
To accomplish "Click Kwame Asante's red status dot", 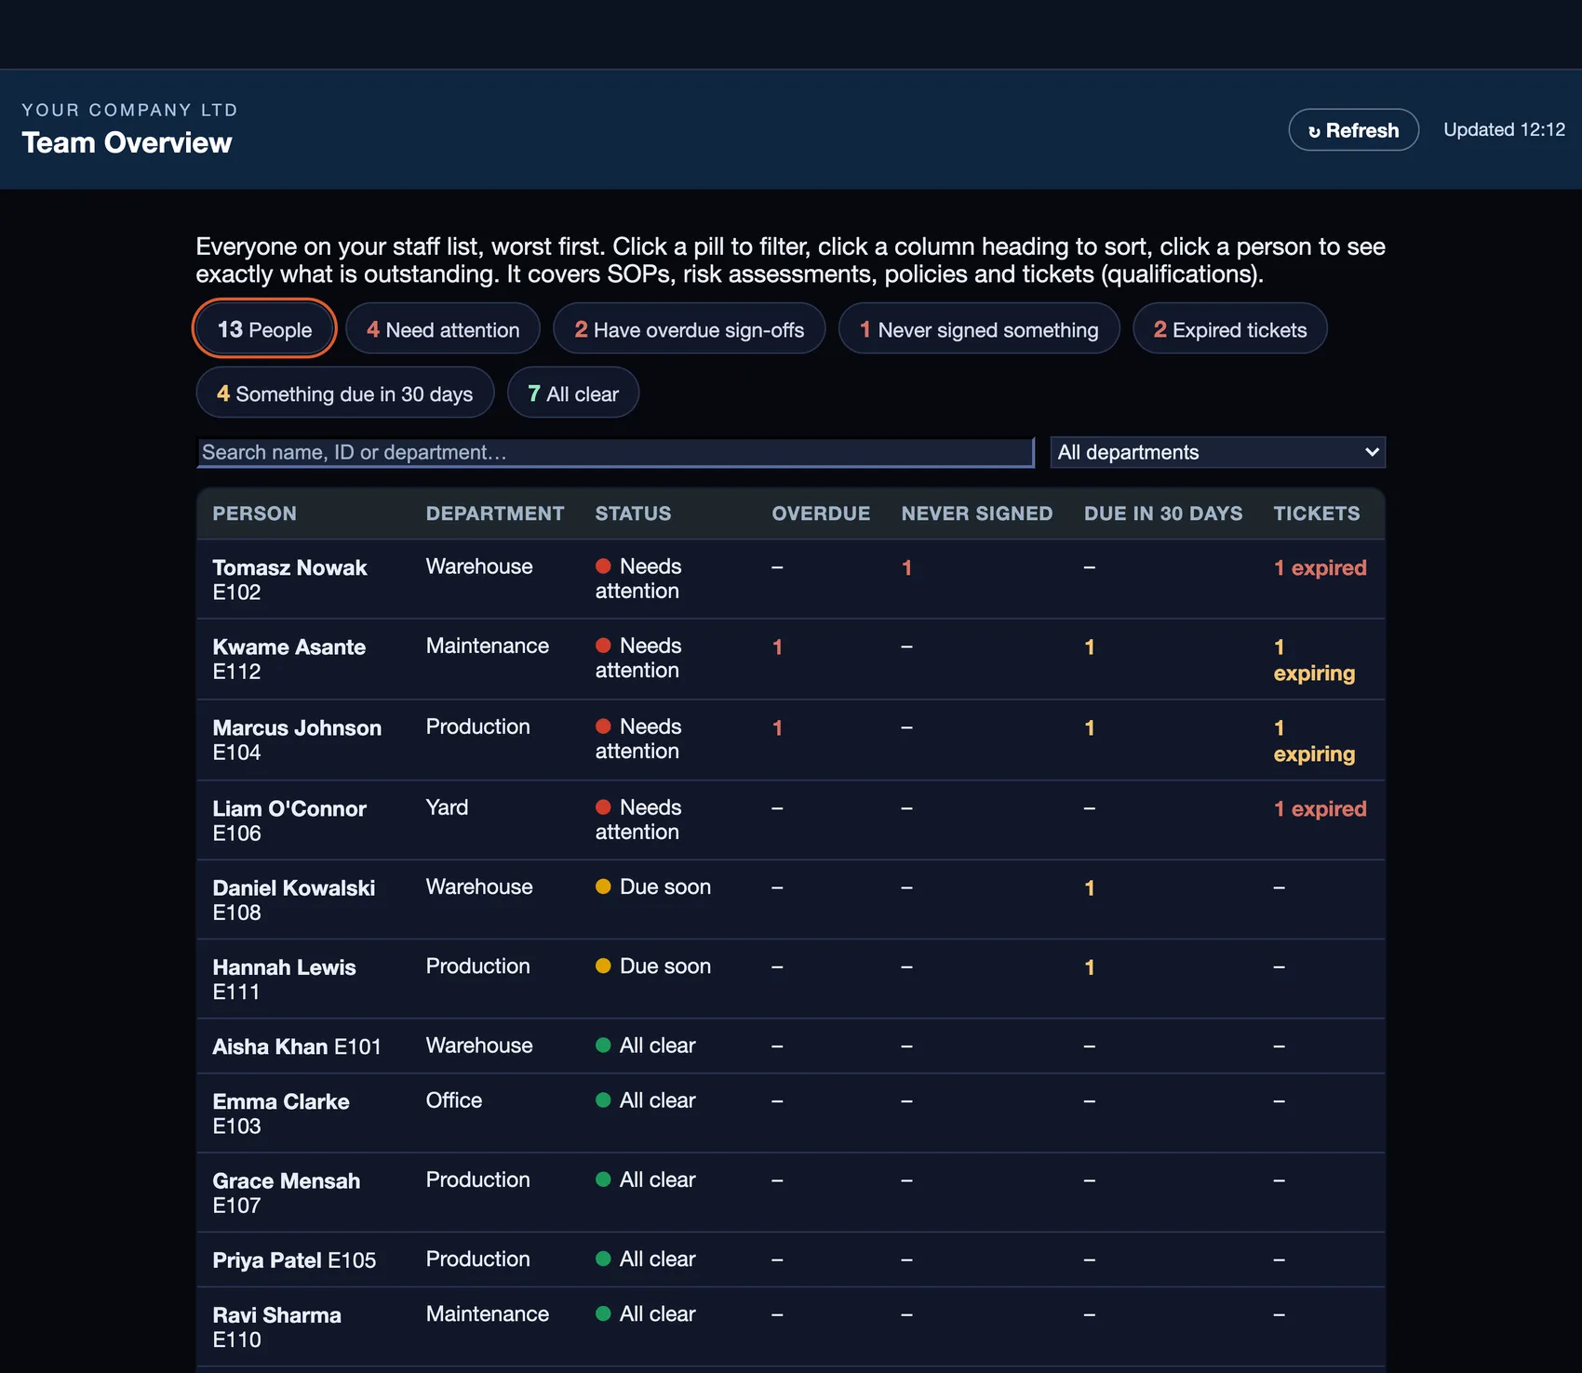I will [x=603, y=645].
